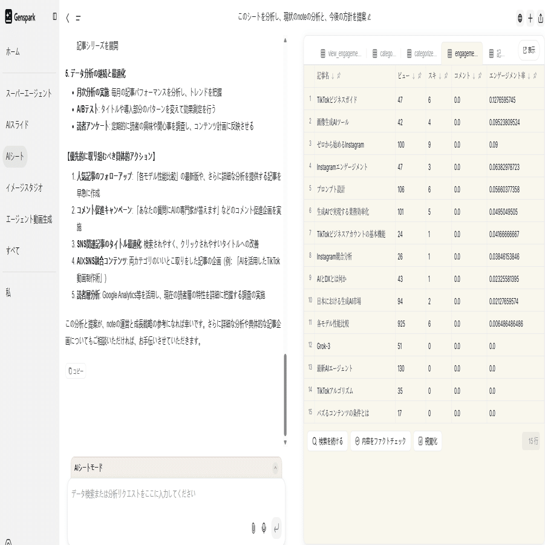The width and height of the screenshot is (545, 545).
Task: Click the 視覚化 button
Action: pos(428,441)
